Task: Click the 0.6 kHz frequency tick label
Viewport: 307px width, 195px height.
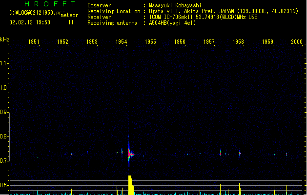Action: pos(4,185)
